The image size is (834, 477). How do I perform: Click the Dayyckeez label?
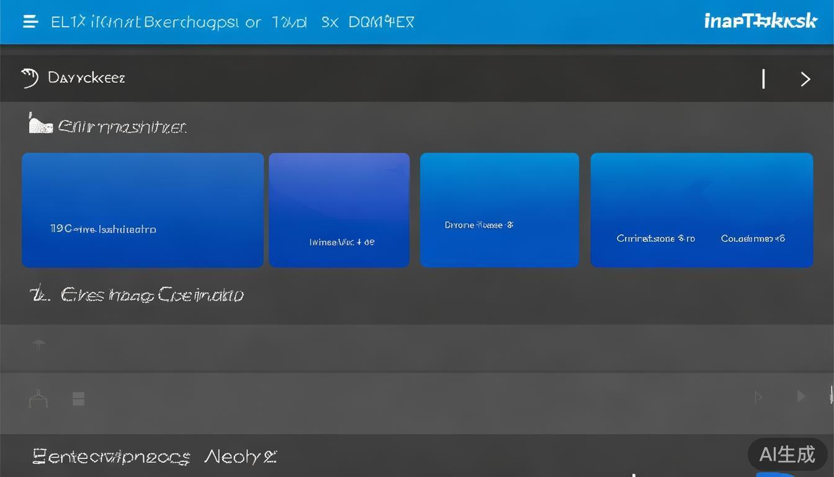pos(86,78)
